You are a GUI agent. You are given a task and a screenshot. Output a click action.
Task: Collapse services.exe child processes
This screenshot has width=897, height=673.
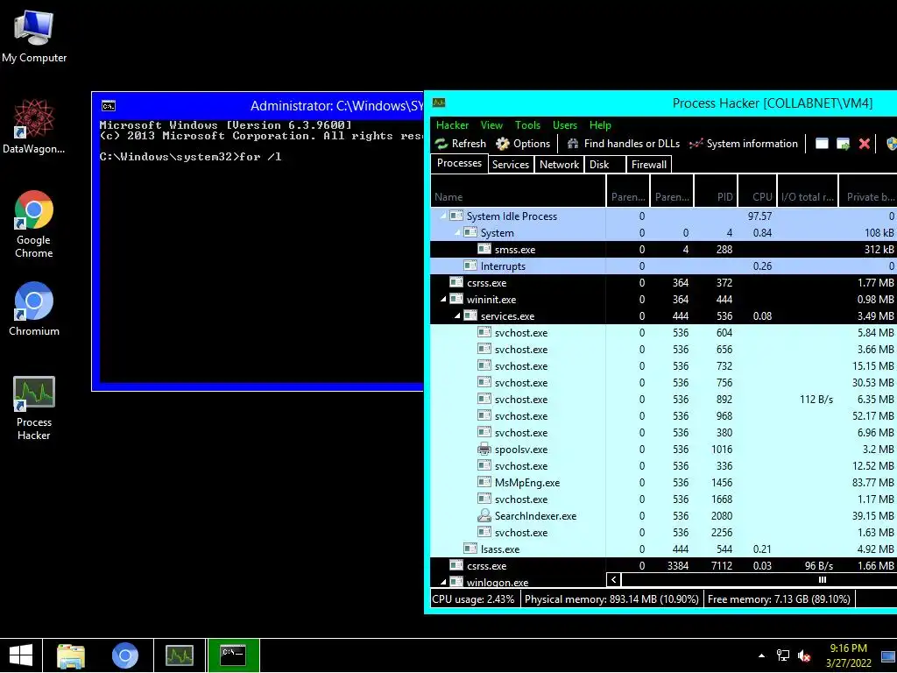pos(457,315)
